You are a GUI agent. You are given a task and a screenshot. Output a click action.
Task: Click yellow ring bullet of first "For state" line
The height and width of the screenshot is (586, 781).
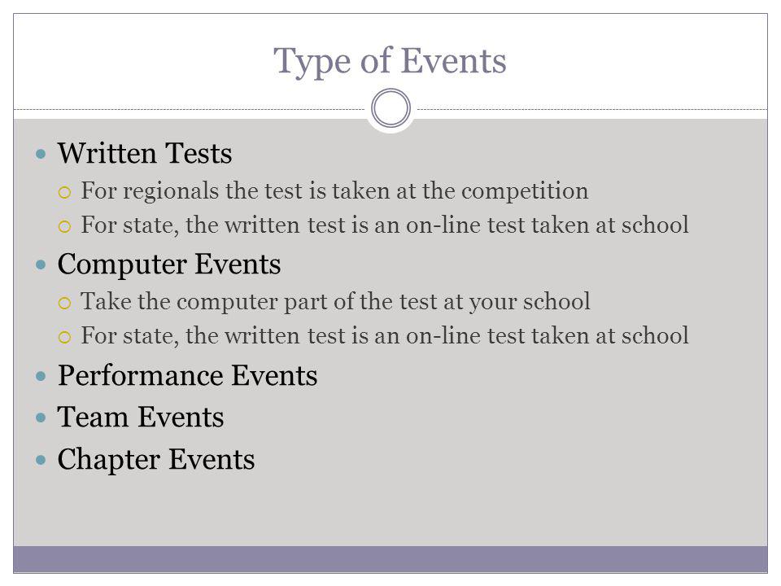pos(65,227)
